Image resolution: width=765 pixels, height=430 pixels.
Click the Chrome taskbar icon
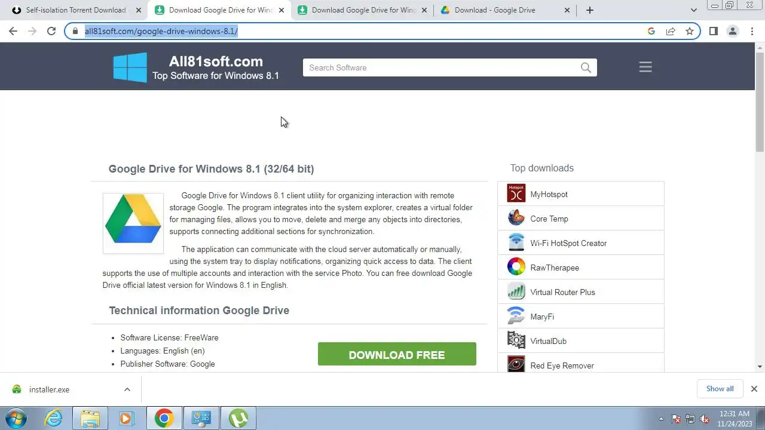point(164,418)
